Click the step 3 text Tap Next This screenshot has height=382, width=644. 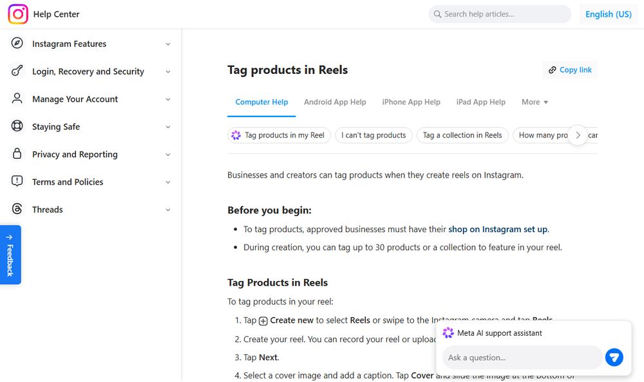point(261,358)
